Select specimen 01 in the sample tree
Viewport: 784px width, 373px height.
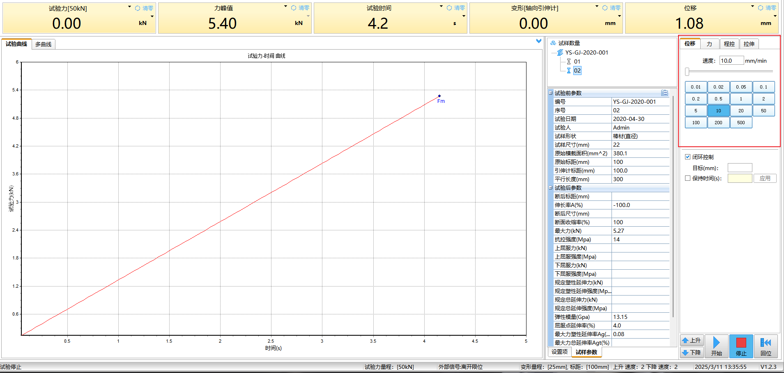pyautogui.click(x=577, y=61)
